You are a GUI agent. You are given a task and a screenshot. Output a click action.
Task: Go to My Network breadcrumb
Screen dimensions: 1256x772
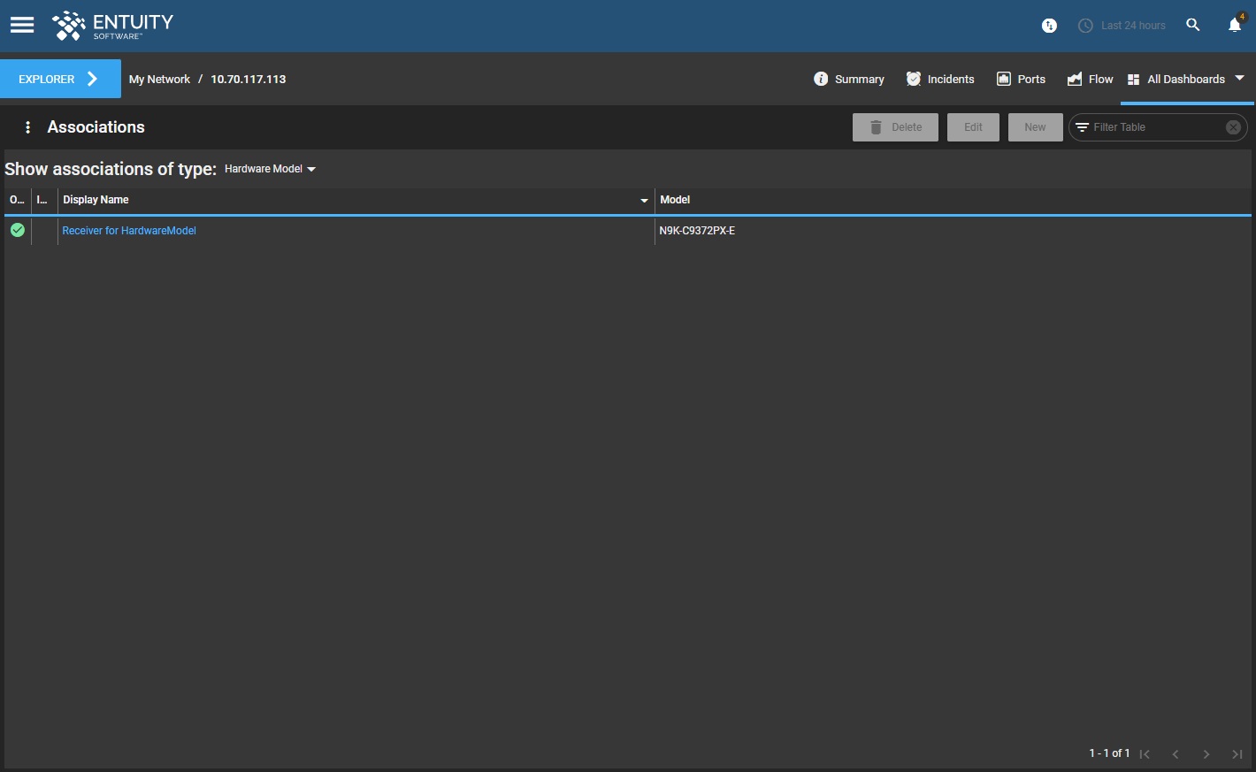[x=159, y=79]
